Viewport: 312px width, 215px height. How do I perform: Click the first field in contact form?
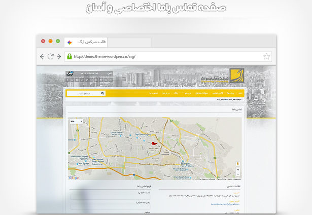point(110,197)
